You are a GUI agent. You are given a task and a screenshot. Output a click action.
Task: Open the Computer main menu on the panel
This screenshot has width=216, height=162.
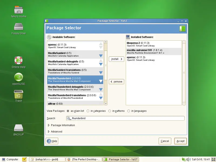tap(10, 159)
